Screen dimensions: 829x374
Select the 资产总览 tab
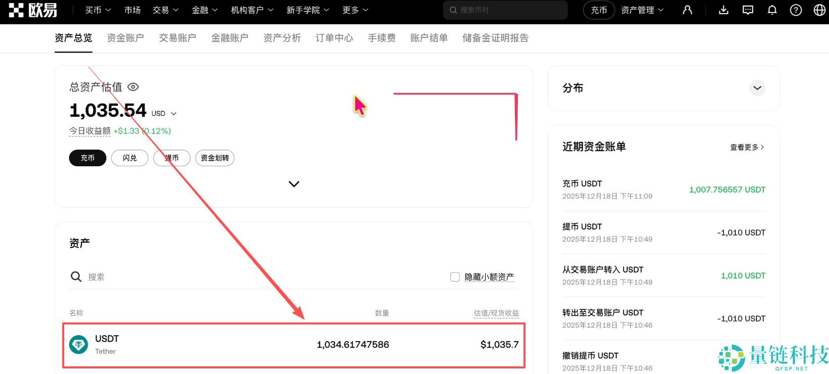tap(73, 38)
